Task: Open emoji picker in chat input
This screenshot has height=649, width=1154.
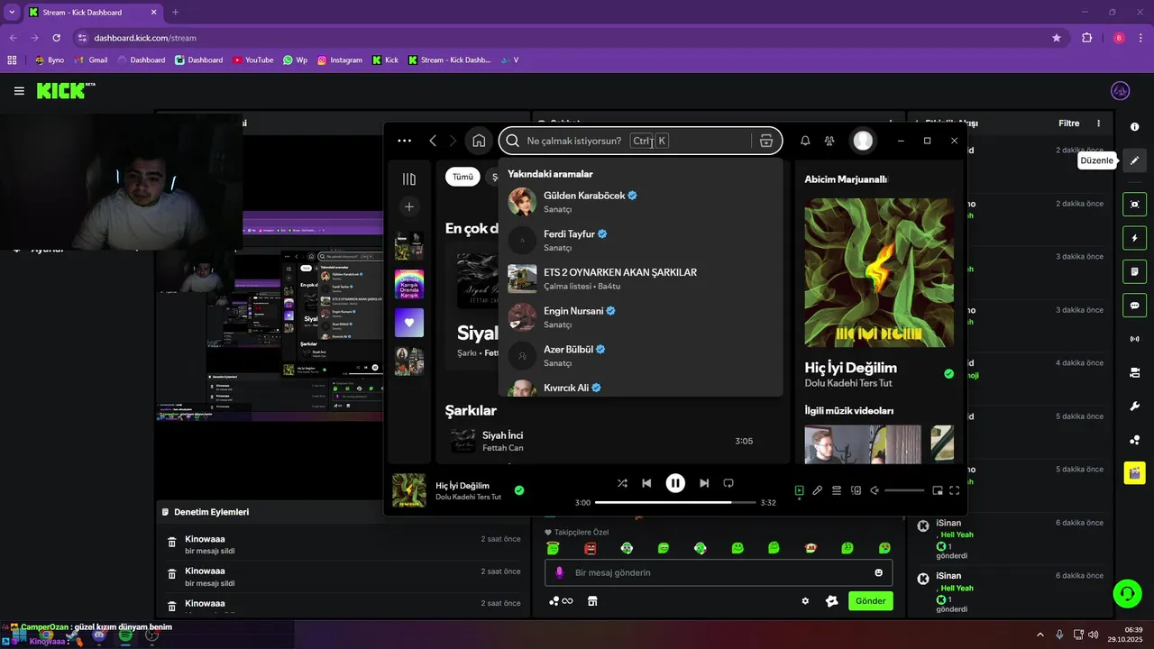Action: click(x=878, y=572)
